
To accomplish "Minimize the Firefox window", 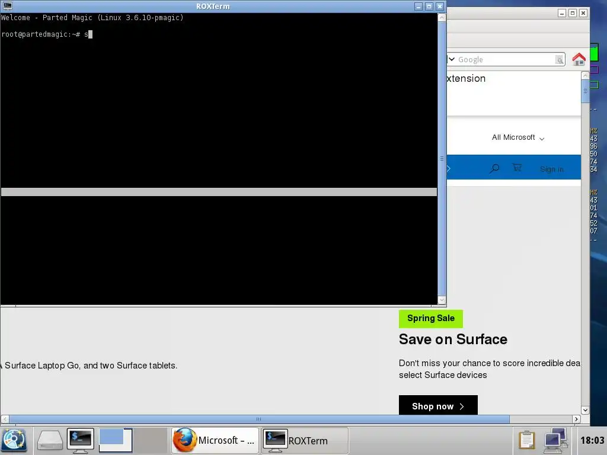I will (562, 13).
